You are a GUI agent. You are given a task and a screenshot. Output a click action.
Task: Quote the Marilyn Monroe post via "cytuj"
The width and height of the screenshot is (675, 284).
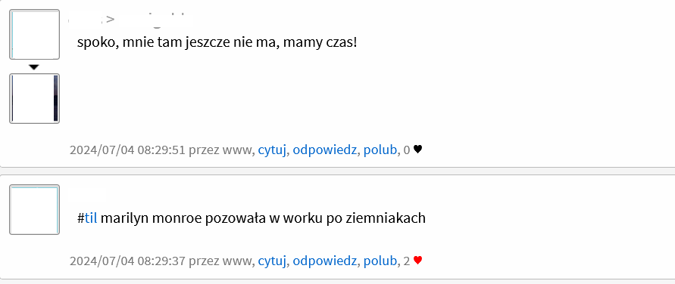point(272,261)
